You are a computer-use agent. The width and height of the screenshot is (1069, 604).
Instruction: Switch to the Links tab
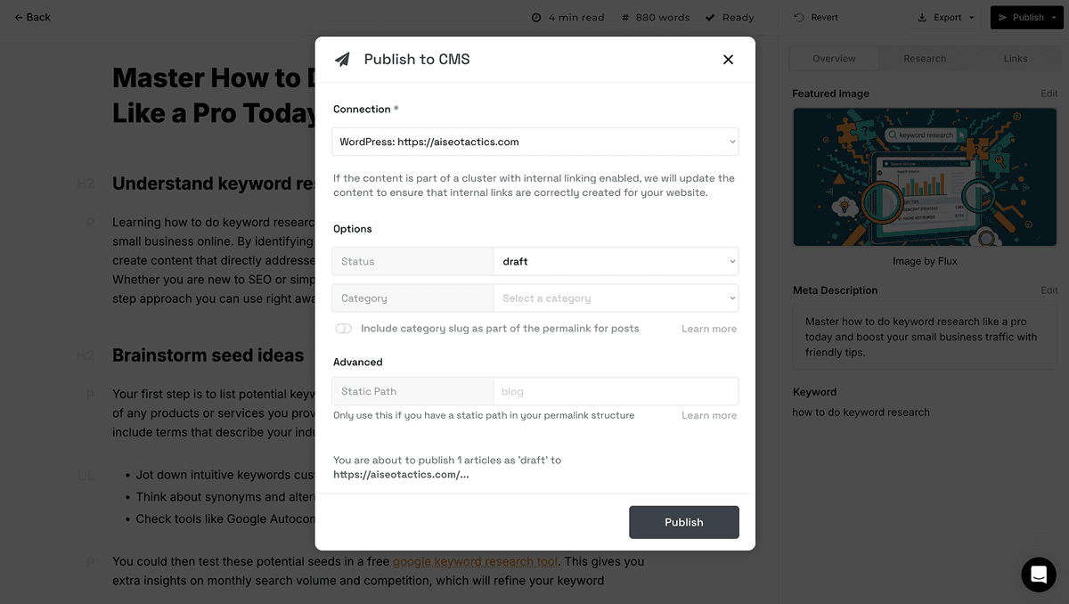[x=1015, y=58]
